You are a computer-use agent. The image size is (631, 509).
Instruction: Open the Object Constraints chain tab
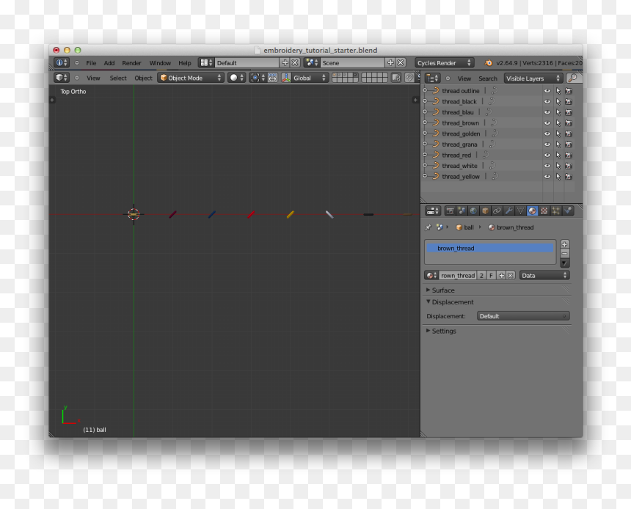(497, 210)
